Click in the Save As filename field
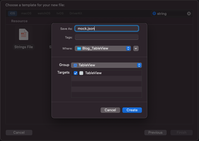The height and width of the screenshot is (141, 199). click(x=107, y=29)
